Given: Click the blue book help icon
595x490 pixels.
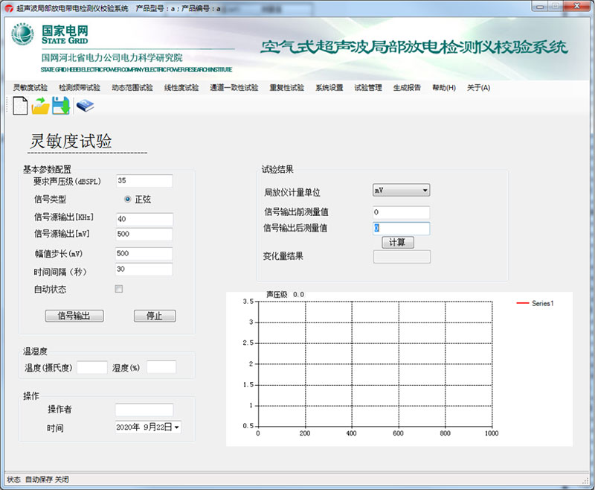Looking at the screenshot, I should click(85, 106).
